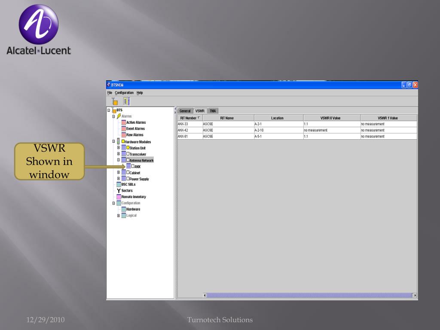Collapse the BTS root node
Viewport: 440px width, 330px height.
(x=109, y=110)
